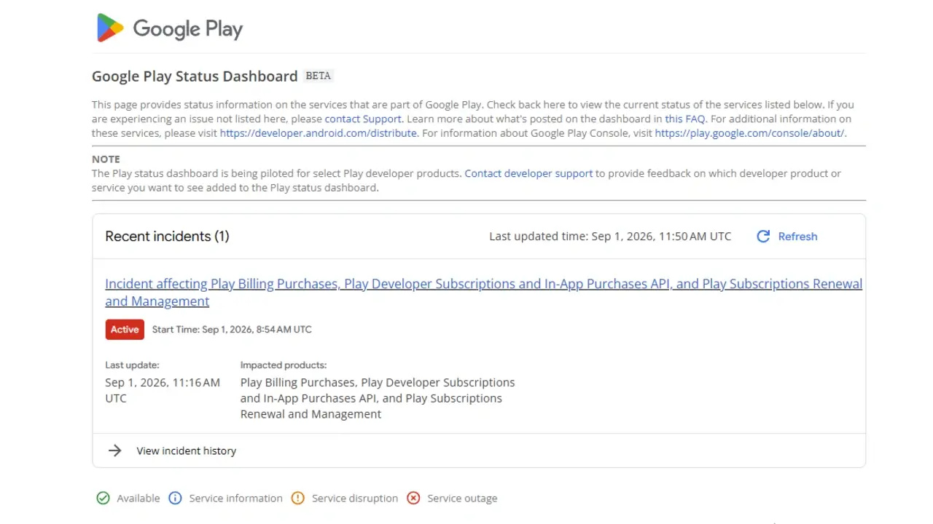
Task: Click the 'Sep 1, 2026, 11:16 AM UTC' value
Action: click(x=163, y=390)
